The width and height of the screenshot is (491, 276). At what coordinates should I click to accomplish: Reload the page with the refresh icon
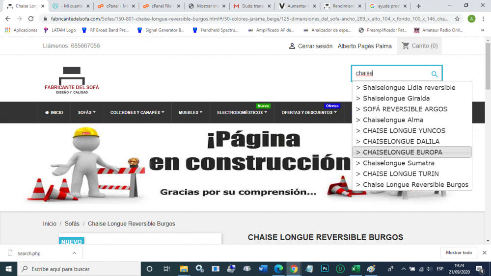30,19
